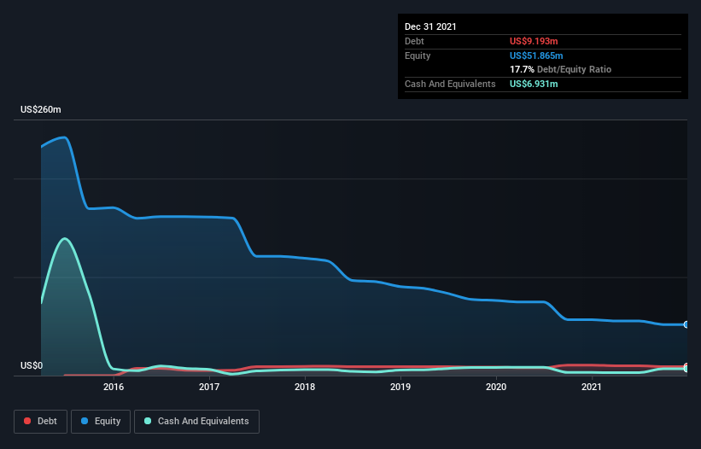Click the Equity label in tooltip
Viewport: 701px width, 449px height.
tap(418, 55)
